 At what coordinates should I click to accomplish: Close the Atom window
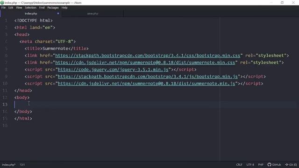(x=293, y=2)
